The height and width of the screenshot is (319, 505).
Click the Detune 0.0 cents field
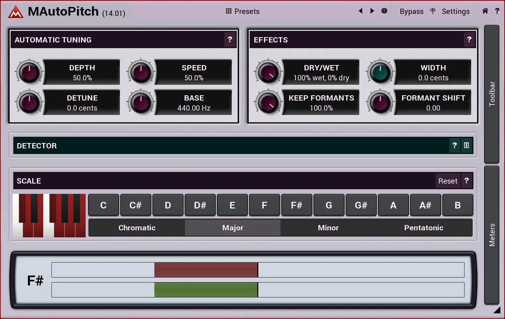82,102
